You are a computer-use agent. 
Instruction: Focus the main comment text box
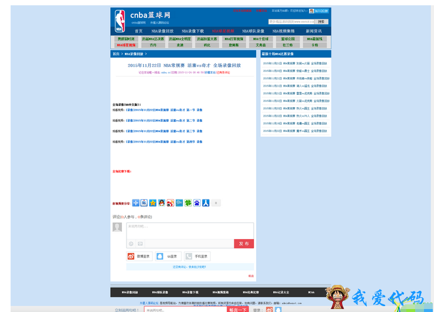pyautogui.click(x=190, y=231)
